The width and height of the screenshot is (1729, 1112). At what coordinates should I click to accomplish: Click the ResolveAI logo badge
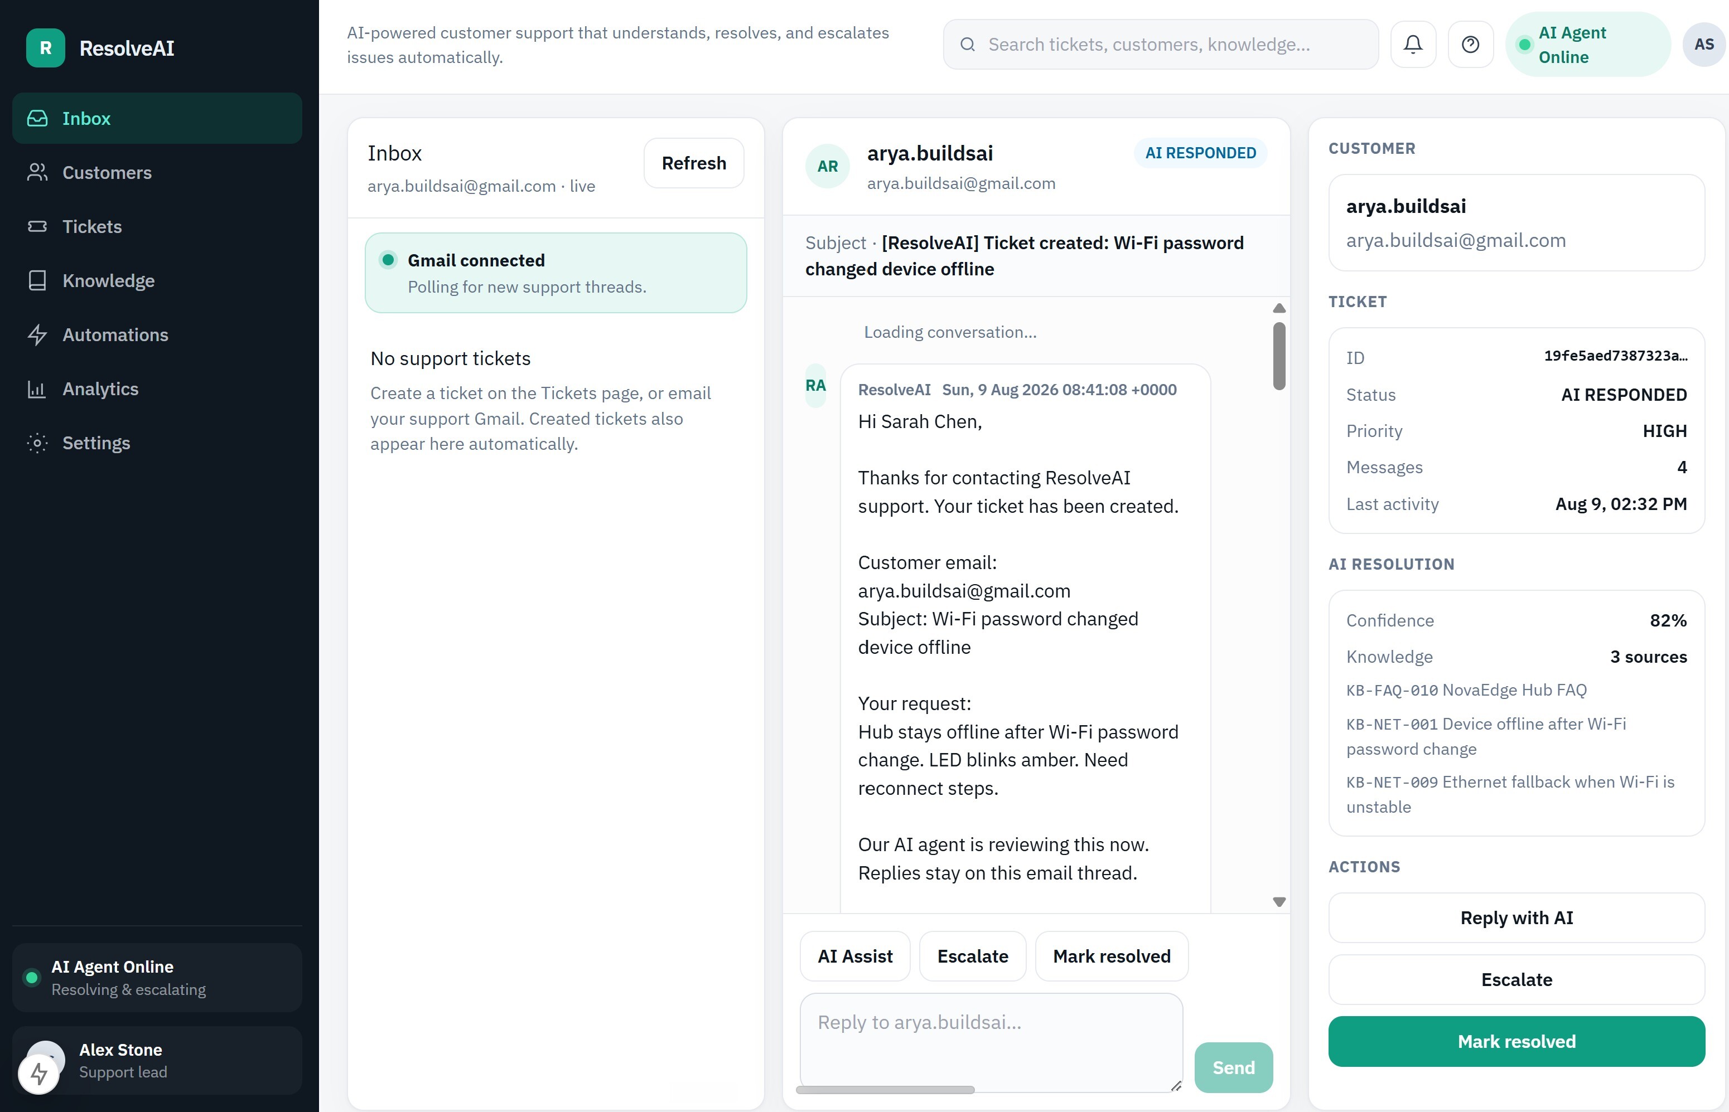pos(46,48)
